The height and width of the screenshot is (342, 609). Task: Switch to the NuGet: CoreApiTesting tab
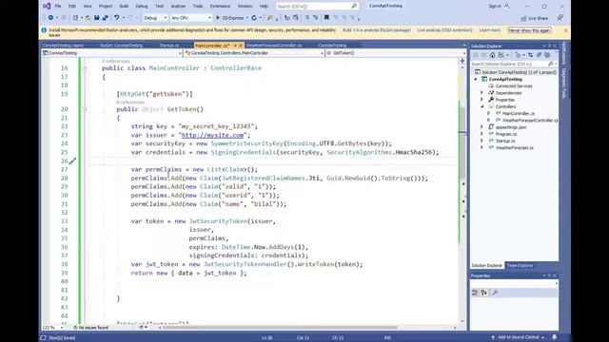[x=121, y=46]
